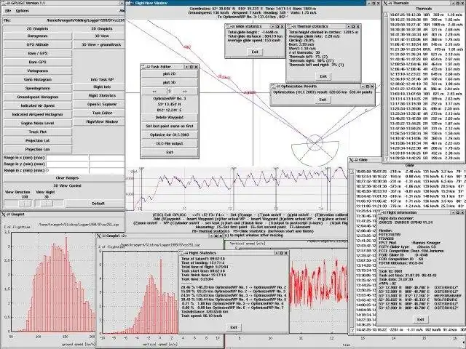The height and width of the screenshot is (349, 466).
Task: Exit the Thermal statistics dialog
Action: [x=323, y=76]
